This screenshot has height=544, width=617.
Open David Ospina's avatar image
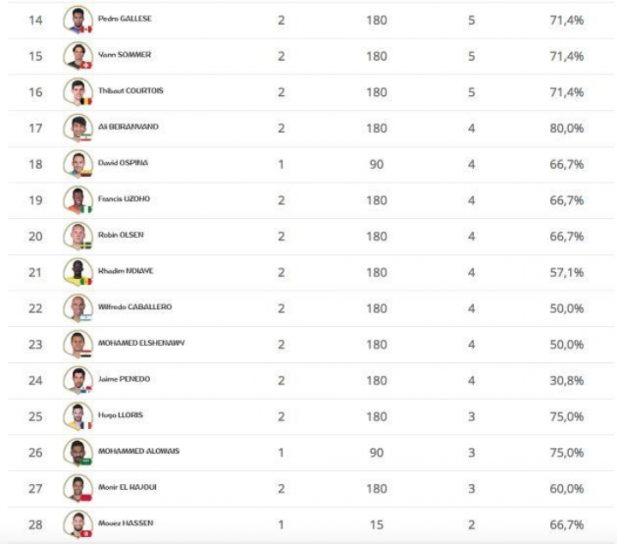77,164
